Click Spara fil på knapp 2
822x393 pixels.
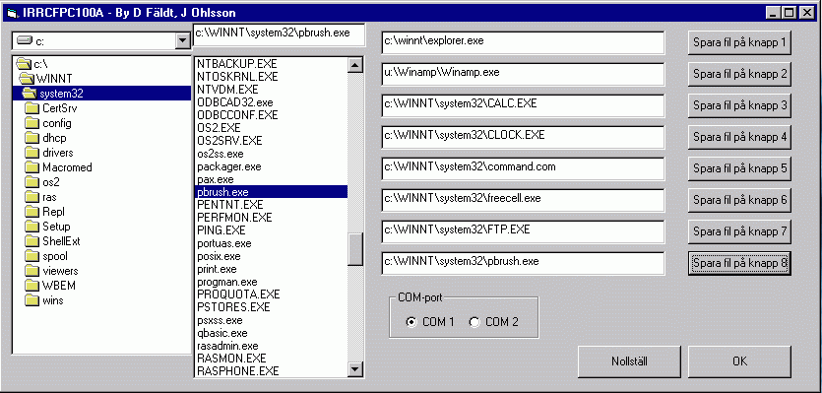click(739, 74)
